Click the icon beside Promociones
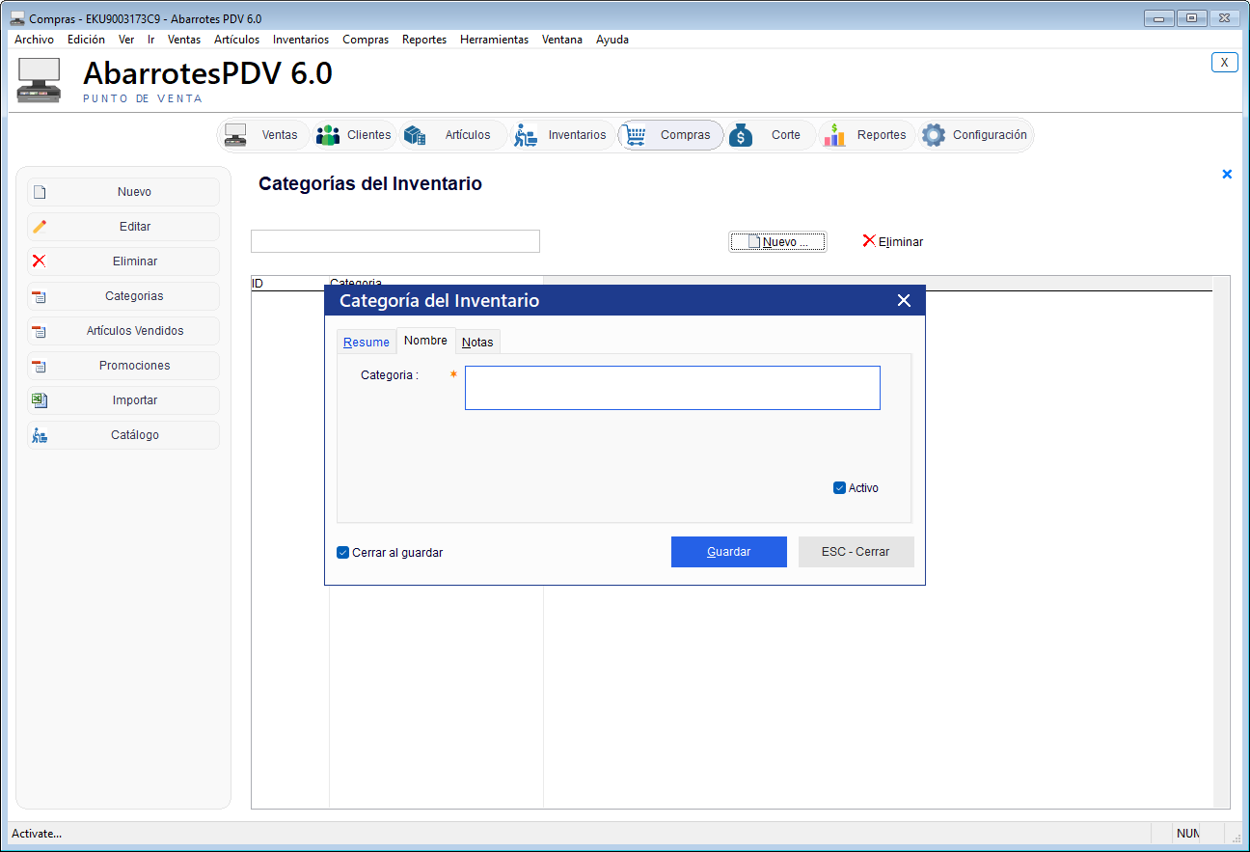 (x=40, y=366)
